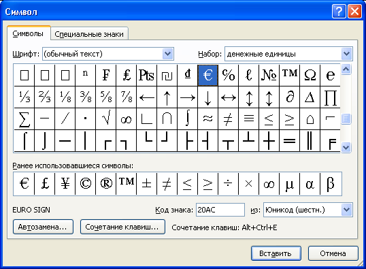366x269 pixels.
Task: Select the up arrow symbol
Action: [x=167, y=97]
